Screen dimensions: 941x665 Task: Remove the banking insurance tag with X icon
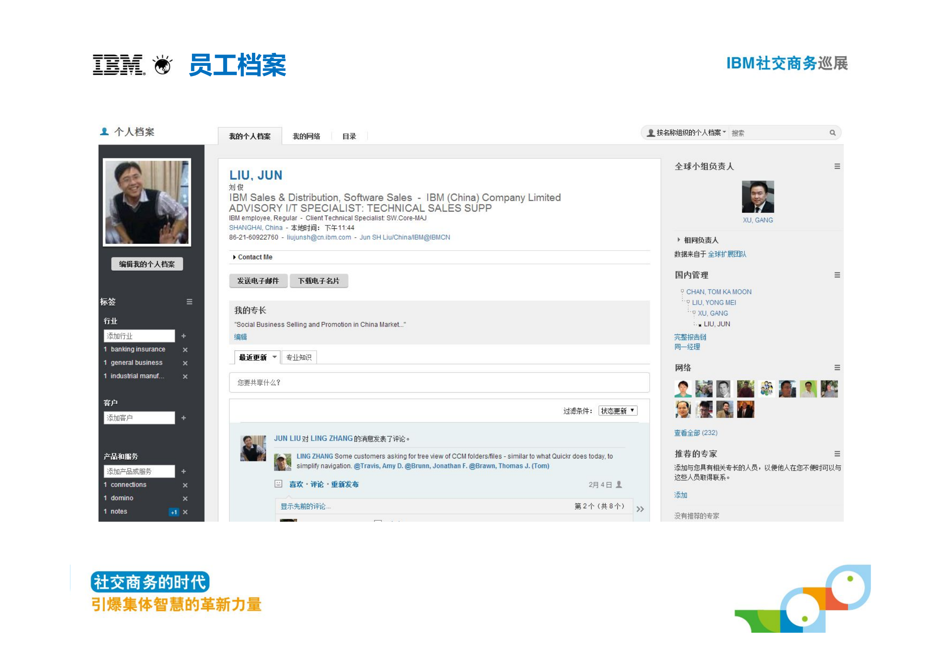point(185,349)
